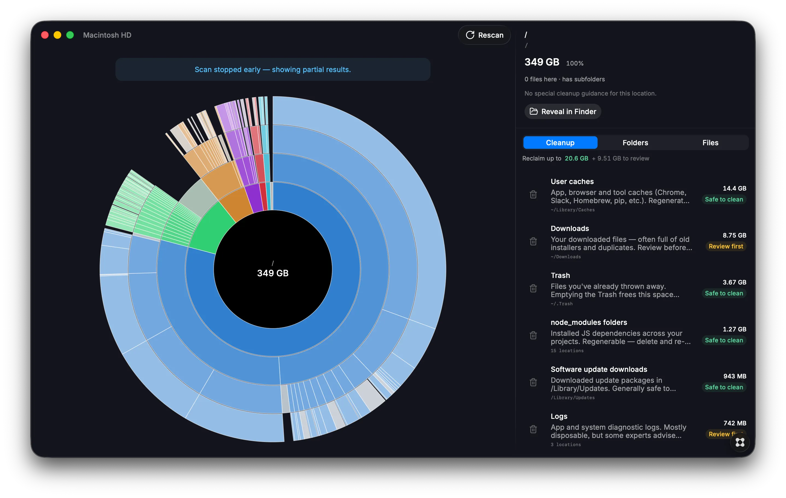Select the User caches cleanup title
The image size is (786, 498).
[572, 182]
